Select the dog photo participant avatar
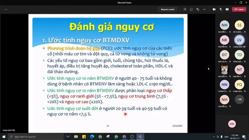249x140 pixels. [x=224, y=70]
